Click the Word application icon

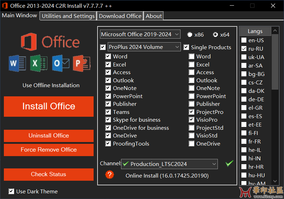pos(17,63)
